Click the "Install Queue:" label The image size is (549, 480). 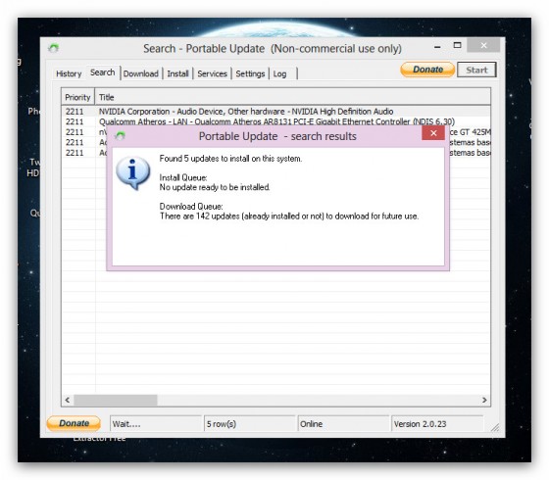tap(183, 177)
